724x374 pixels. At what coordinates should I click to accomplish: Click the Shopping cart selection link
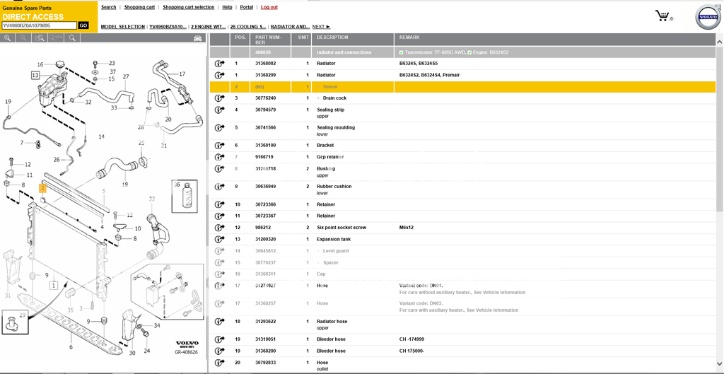(188, 7)
